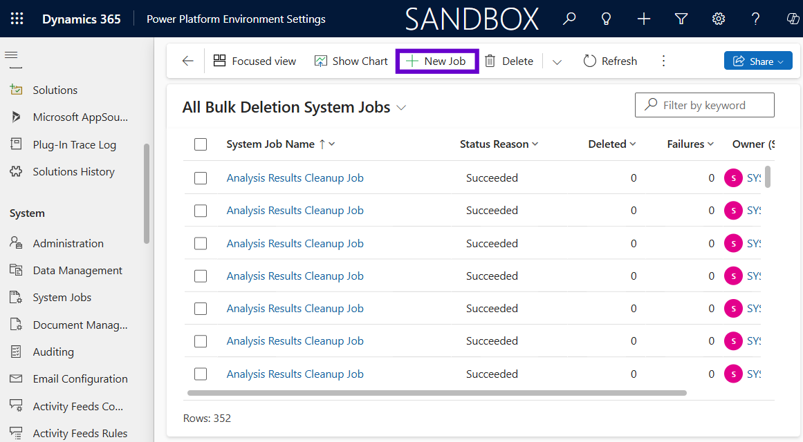The width and height of the screenshot is (803, 442).
Task: Click Show Chart in the command bar
Action: click(351, 61)
